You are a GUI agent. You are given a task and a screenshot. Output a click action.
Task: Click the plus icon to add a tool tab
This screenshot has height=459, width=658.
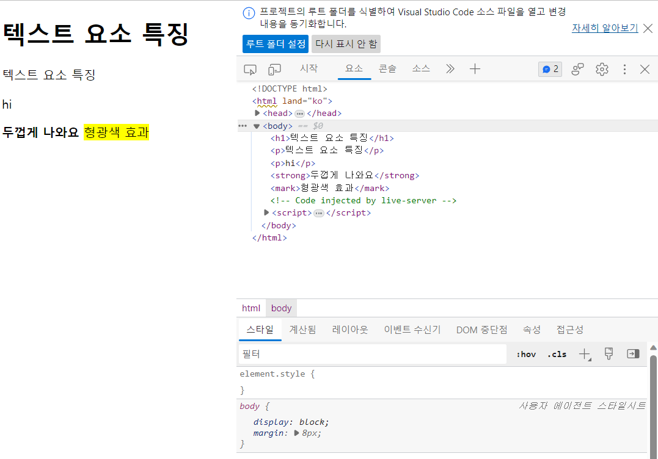click(475, 69)
